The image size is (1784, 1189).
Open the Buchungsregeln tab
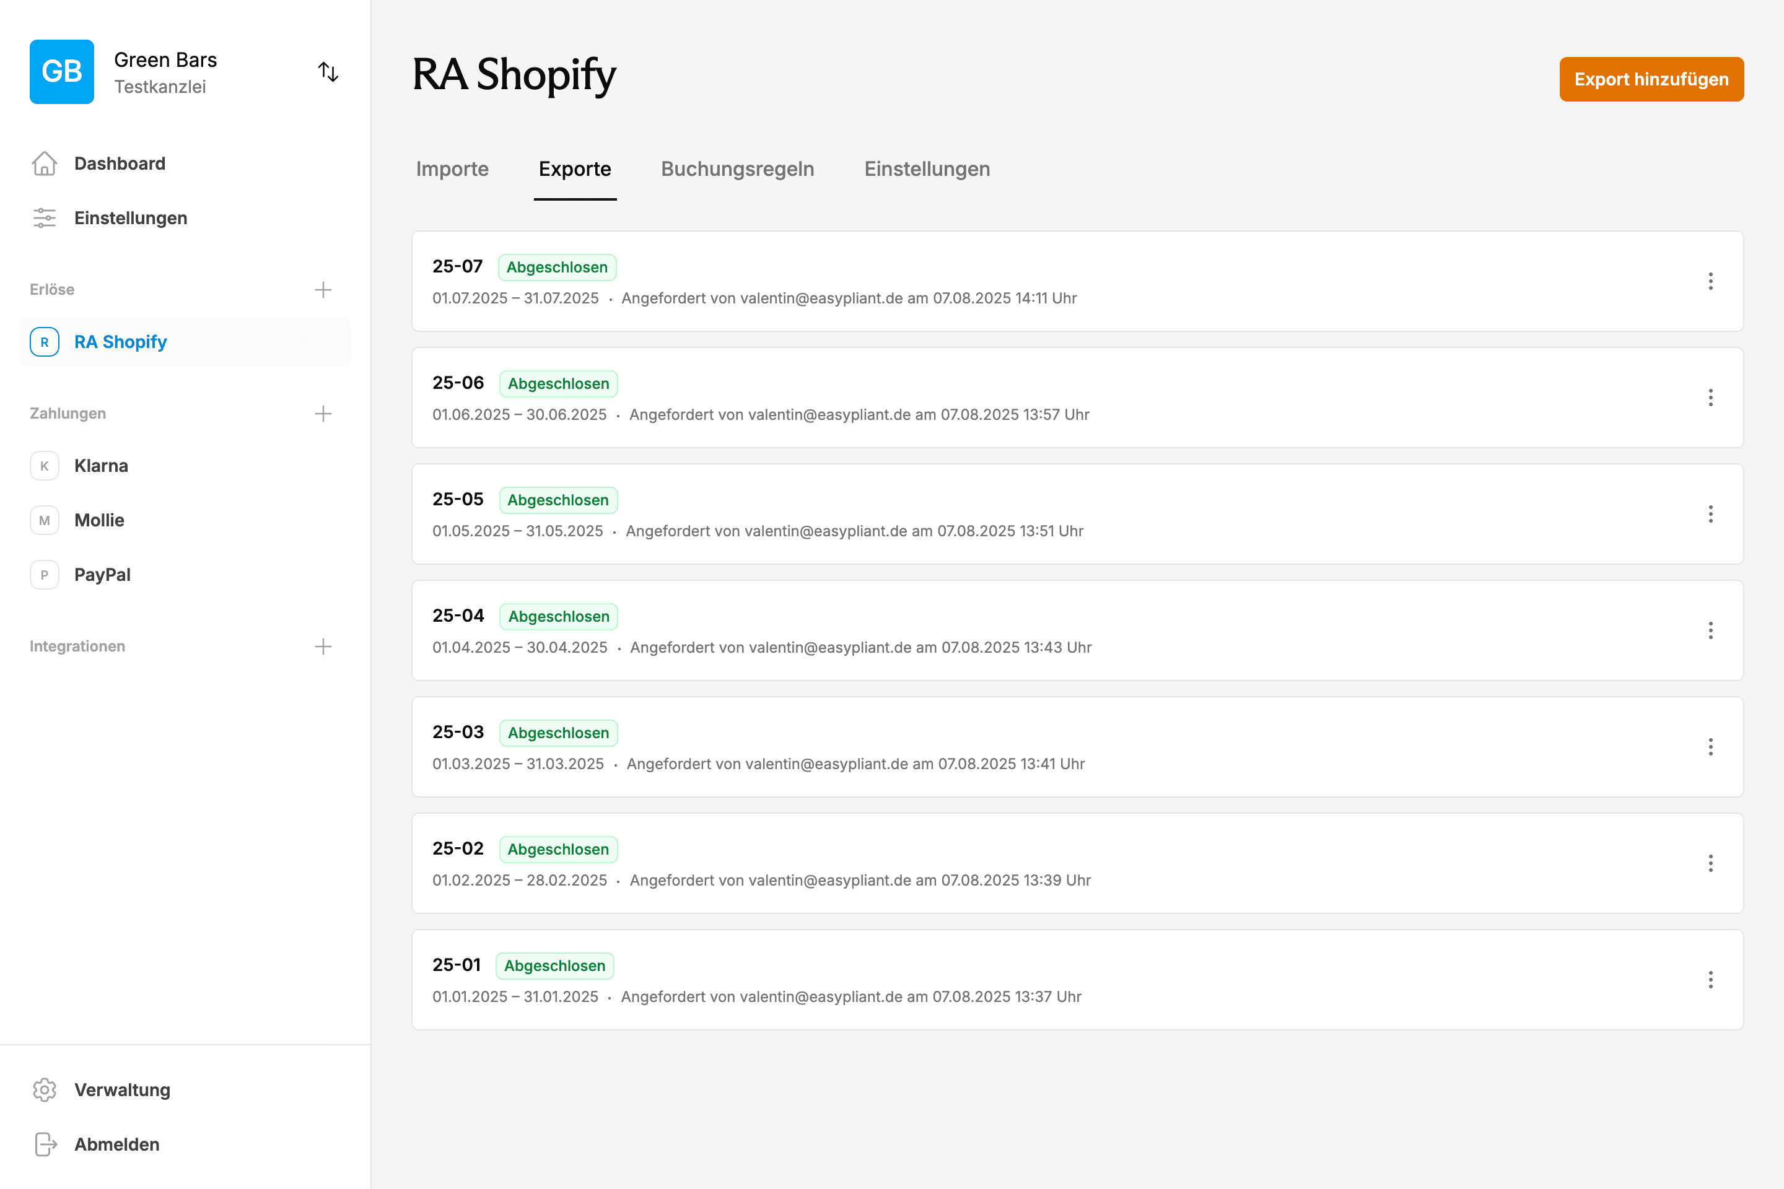click(x=737, y=169)
